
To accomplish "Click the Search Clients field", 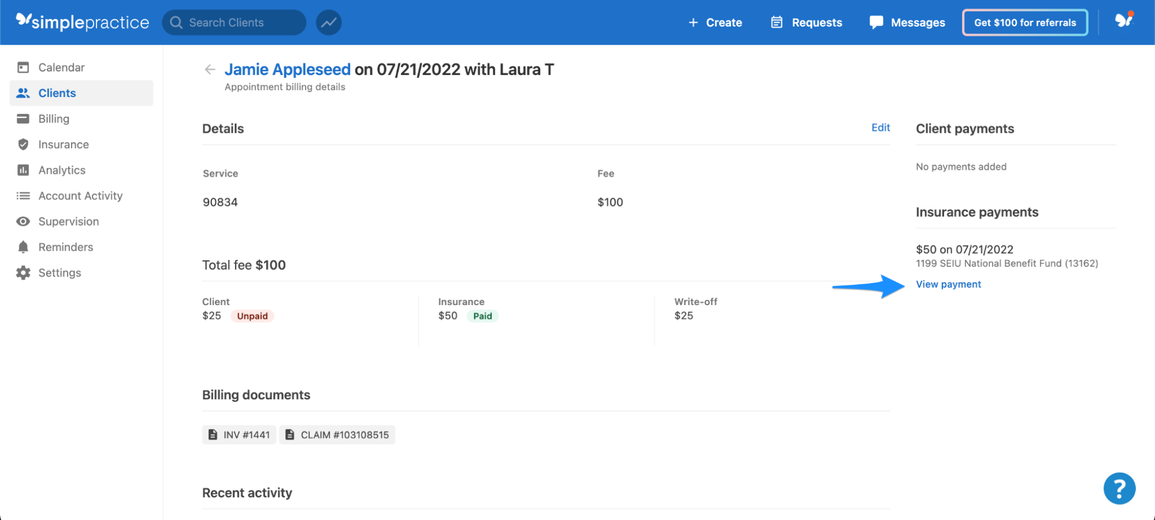I will [233, 22].
